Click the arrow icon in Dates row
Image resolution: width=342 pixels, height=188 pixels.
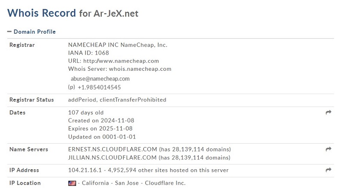[x=328, y=113]
